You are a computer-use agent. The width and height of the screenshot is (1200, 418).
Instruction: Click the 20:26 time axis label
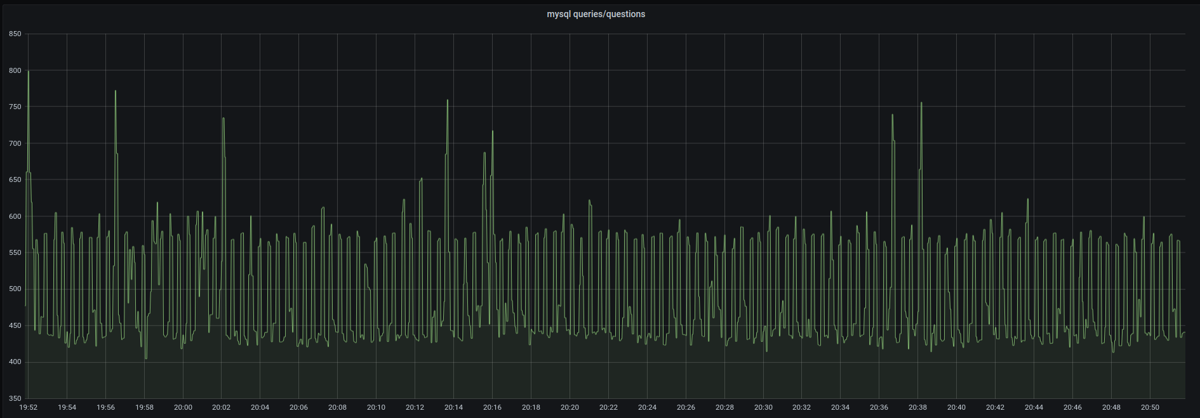coord(686,407)
